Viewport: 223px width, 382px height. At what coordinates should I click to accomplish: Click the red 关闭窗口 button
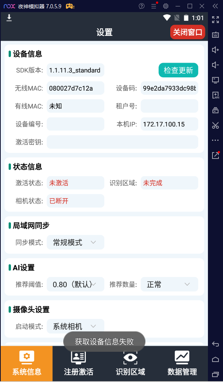point(188,32)
